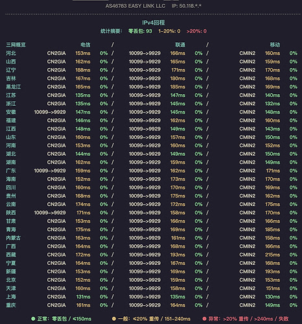Click CMIN2 route in 湖南 row

click(248, 162)
